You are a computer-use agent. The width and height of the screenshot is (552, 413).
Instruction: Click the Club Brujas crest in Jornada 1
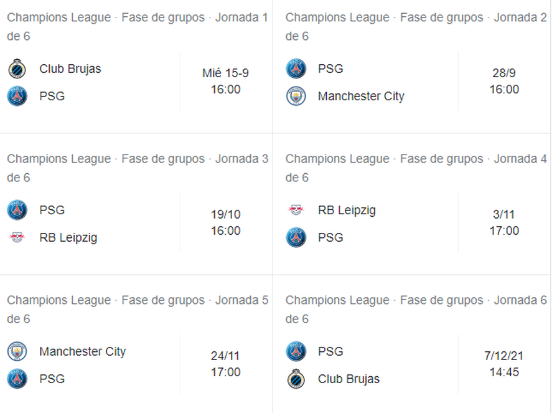[17, 69]
